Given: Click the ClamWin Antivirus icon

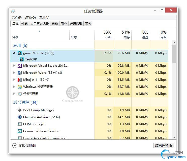Looking at the screenshot, I should [x=20, y=117].
